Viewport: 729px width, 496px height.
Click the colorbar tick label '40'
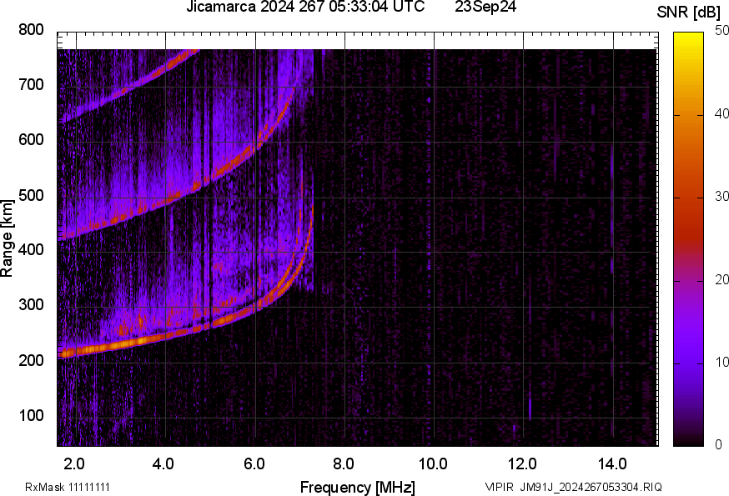(x=721, y=114)
